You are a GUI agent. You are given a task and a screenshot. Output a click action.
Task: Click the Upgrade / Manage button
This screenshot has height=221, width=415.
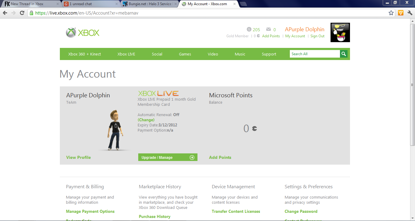pos(168,157)
